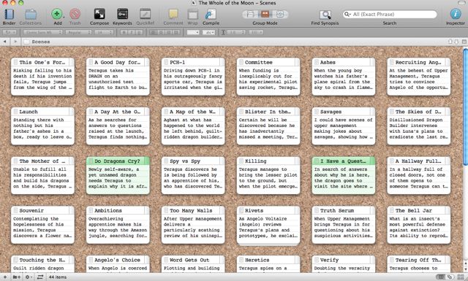Viewport: 468px width, 281px height.
Task: Select the 'This One's For…' index card
Action: coord(42,77)
